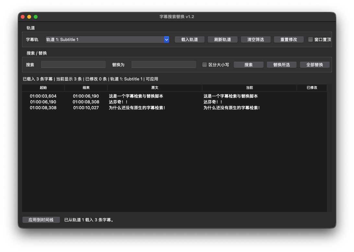Click the 替换所选 button
Viewport: 354px width, 252px height.
281,65
